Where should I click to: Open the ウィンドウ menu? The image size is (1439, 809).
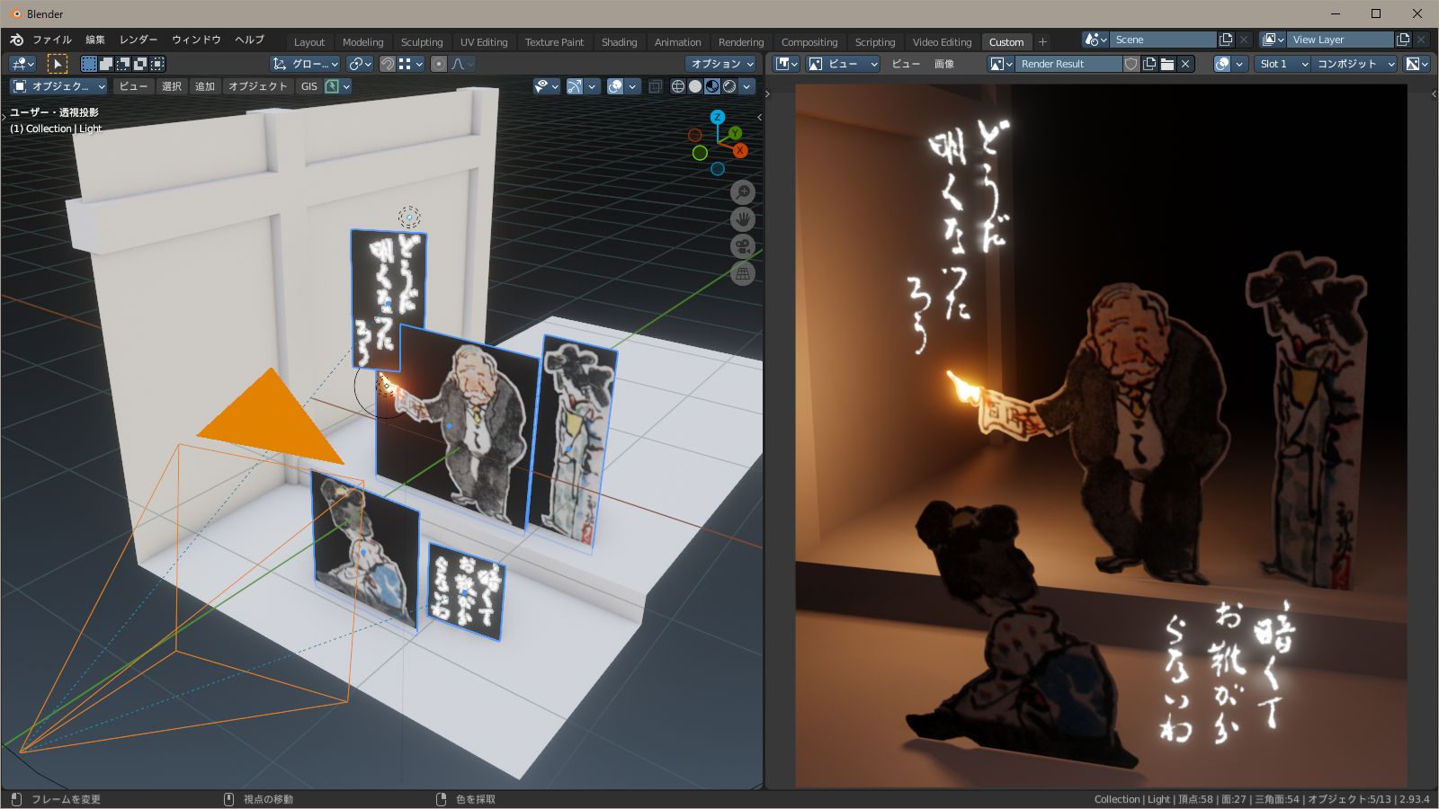click(x=196, y=40)
